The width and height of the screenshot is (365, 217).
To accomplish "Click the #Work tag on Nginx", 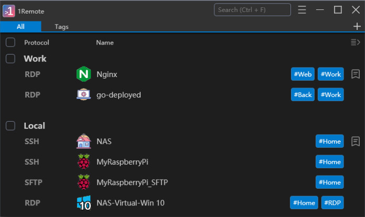I will 330,74.
